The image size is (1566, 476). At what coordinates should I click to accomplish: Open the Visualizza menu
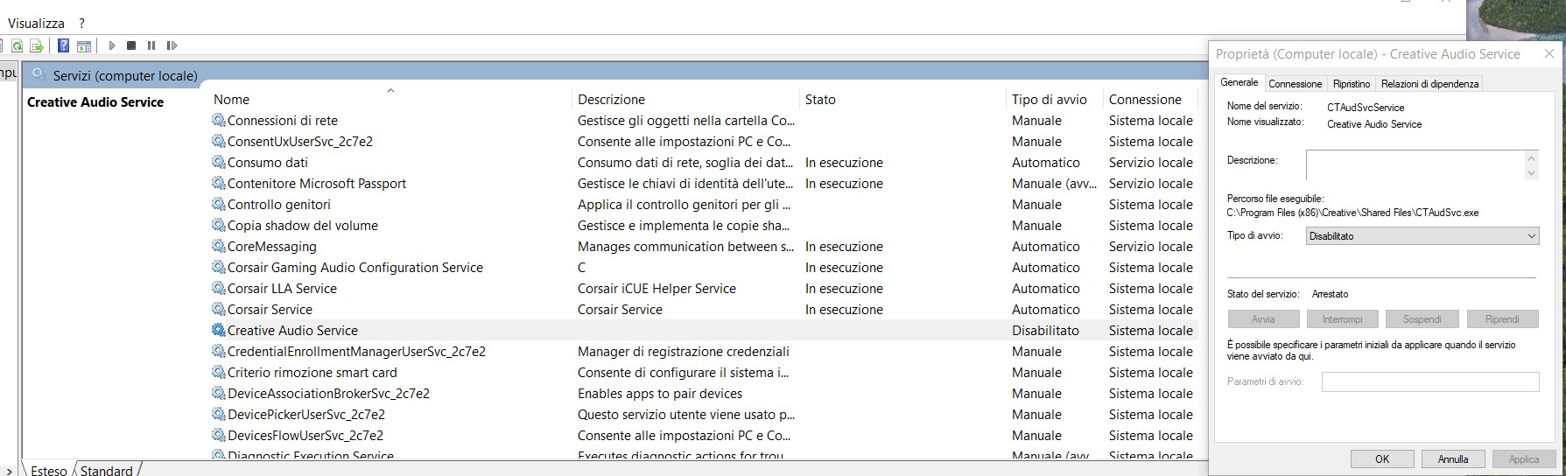point(36,24)
